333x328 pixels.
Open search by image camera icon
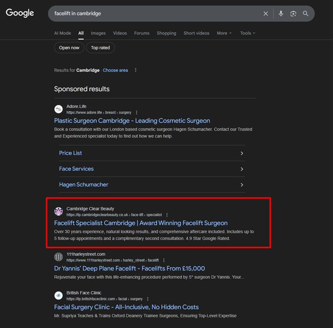point(293,13)
